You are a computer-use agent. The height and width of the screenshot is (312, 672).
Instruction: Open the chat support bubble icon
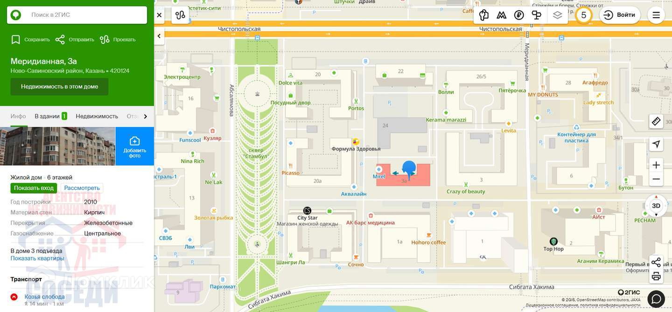[656, 298]
